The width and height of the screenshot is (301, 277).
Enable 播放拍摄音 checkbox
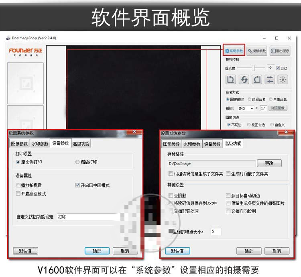(18, 185)
